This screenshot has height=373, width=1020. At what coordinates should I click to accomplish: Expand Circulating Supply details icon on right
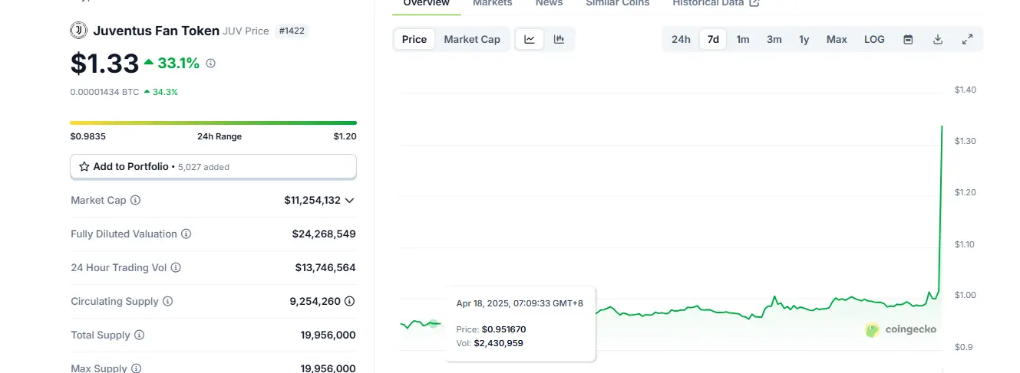pyautogui.click(x=350, y=301)
